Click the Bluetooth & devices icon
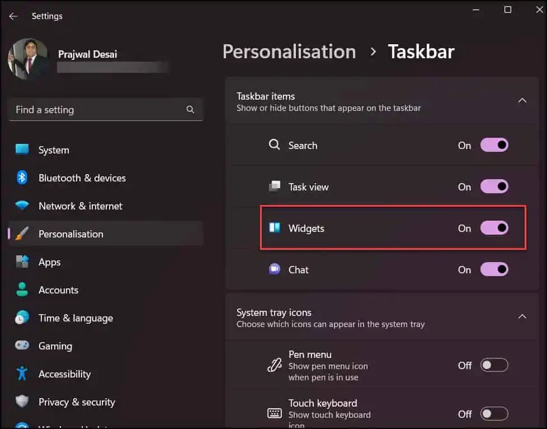The height and width of the screenshot is (429, 547). 21,178
